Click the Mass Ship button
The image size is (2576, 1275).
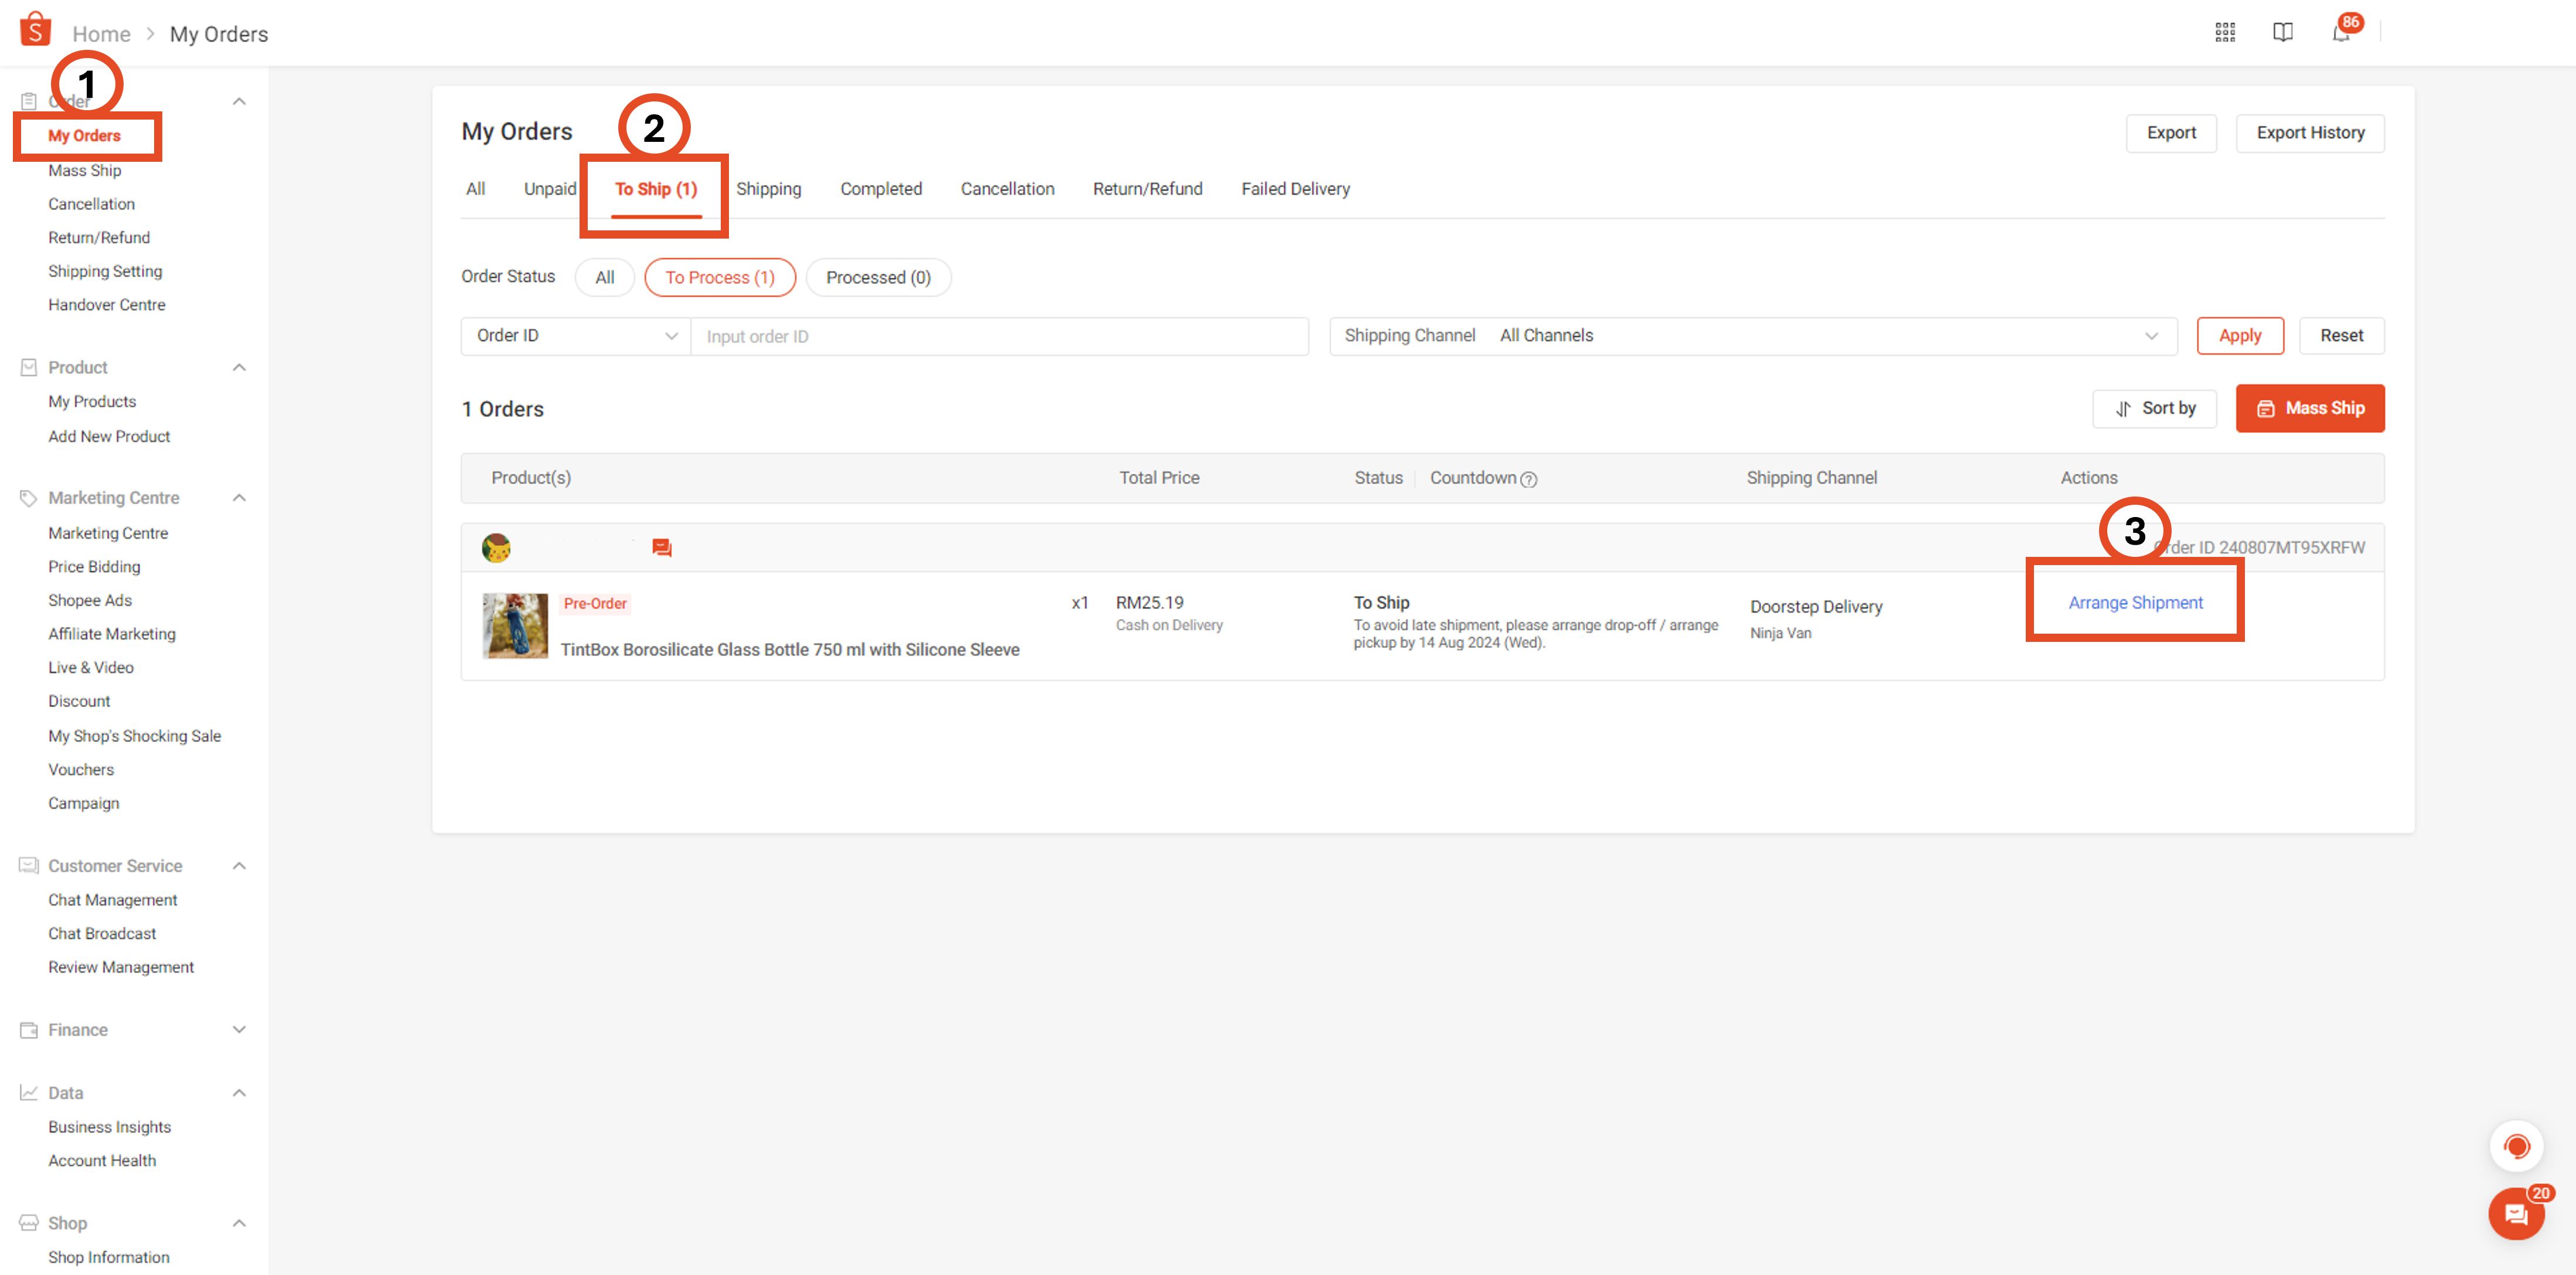coord(2310,408)
